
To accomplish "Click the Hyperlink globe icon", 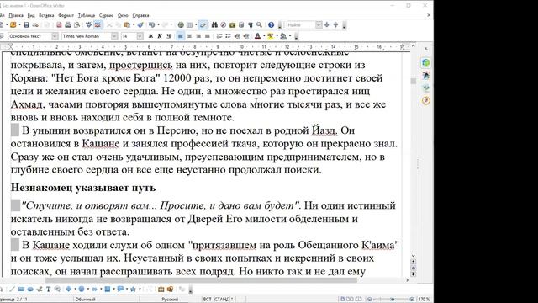I will coord(181,24).
